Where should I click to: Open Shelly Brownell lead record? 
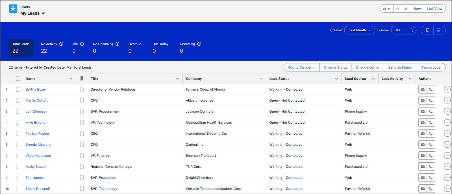point(38,189)
